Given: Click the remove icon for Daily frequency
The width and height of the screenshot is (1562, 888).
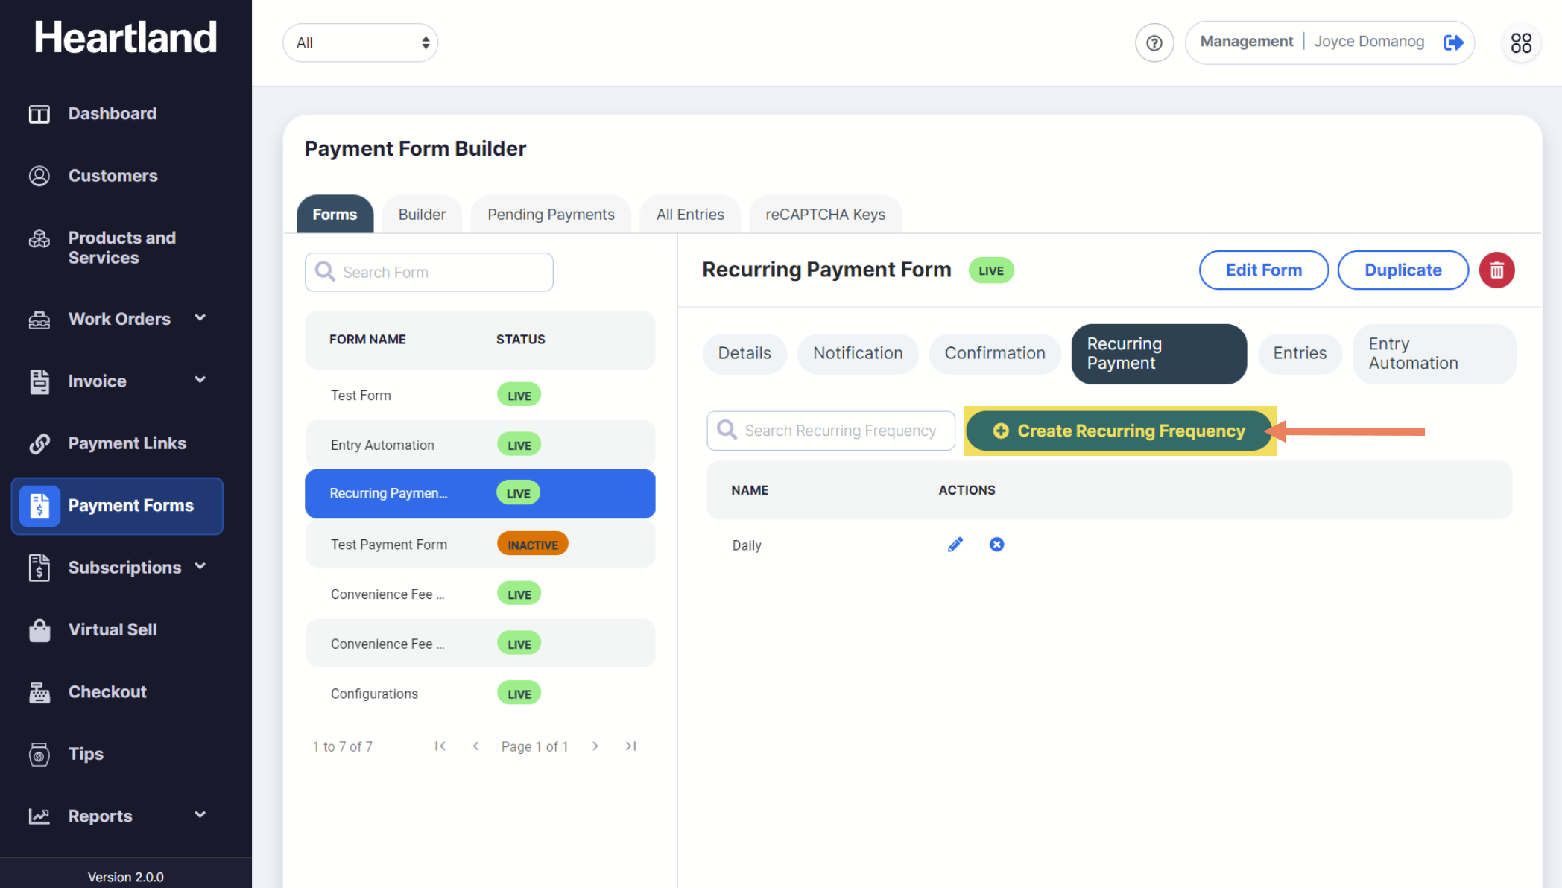Looking at the screenshot, I should [x=996, y=545].
